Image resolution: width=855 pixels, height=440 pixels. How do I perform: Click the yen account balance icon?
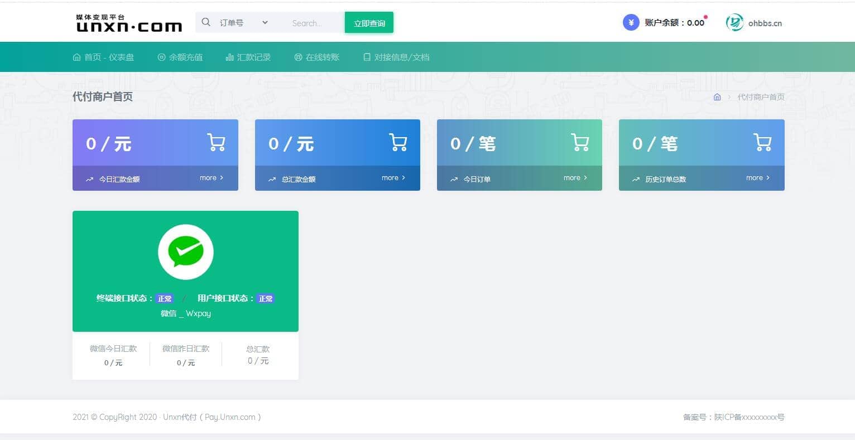[x=631, y=23]
